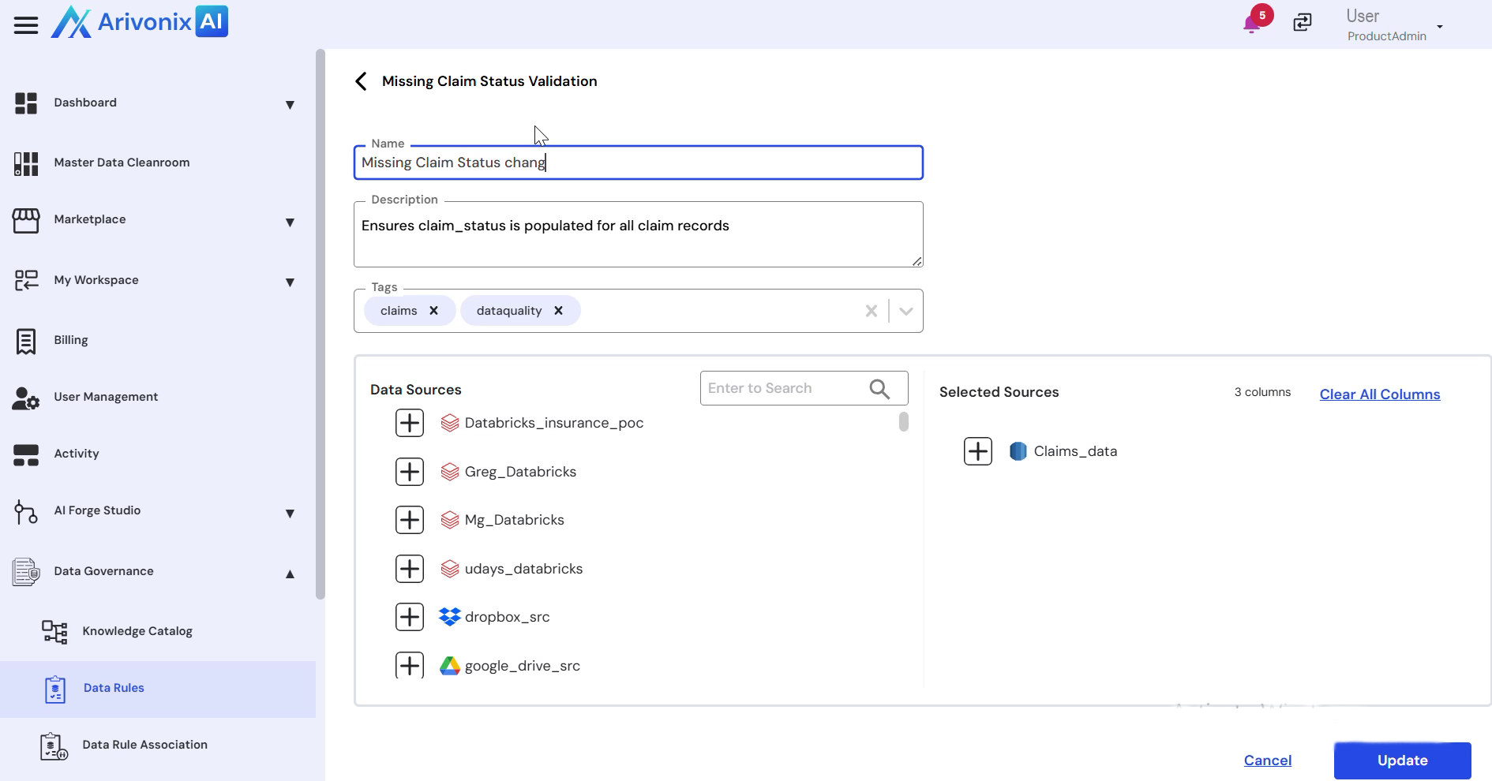This screenshot has height=781, width=1492.
Task: Open the Knowledge Catalog menu item
Action: (137, 631)
